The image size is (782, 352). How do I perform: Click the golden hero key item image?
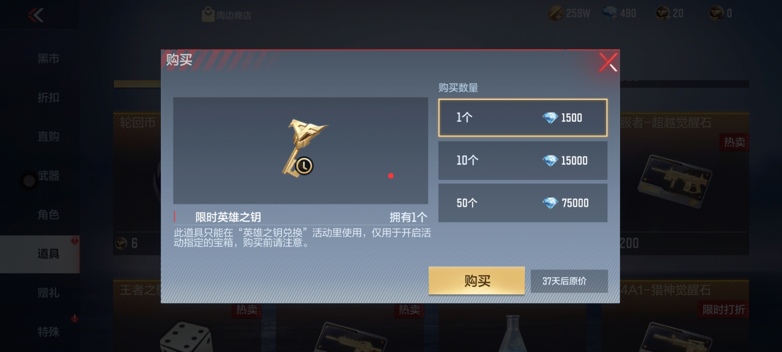(x=304, y=149)
